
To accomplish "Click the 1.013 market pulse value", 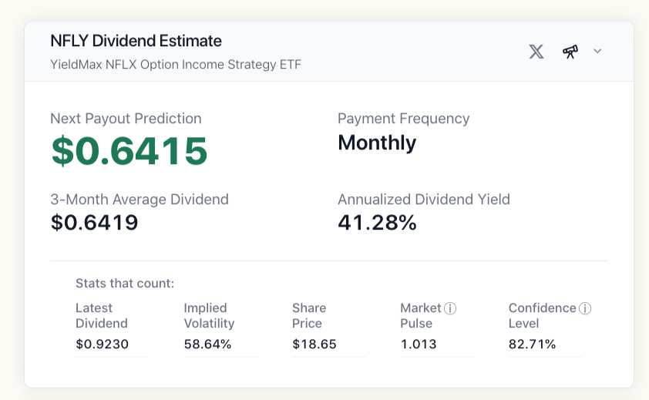I will (419, 344).
